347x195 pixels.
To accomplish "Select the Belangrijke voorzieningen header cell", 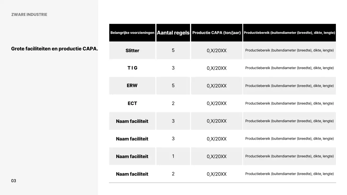I will click(132, 33).
